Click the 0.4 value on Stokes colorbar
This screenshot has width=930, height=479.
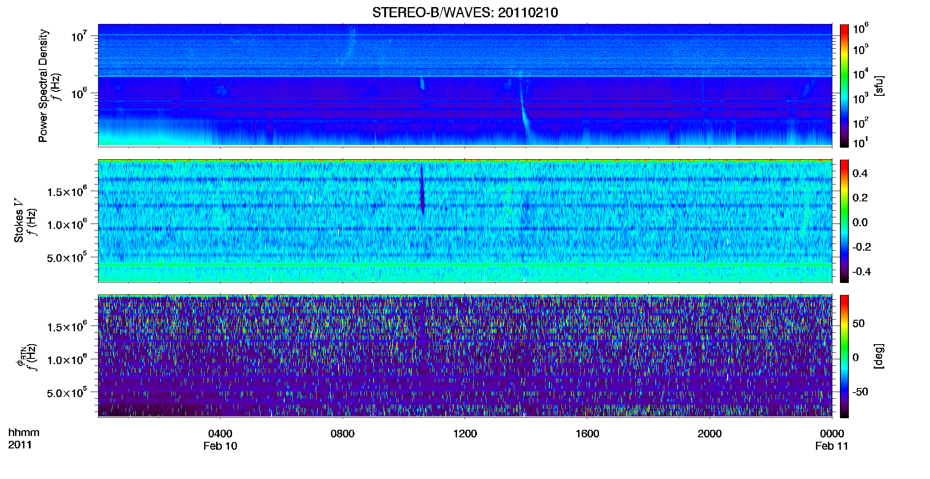[860, 173]
